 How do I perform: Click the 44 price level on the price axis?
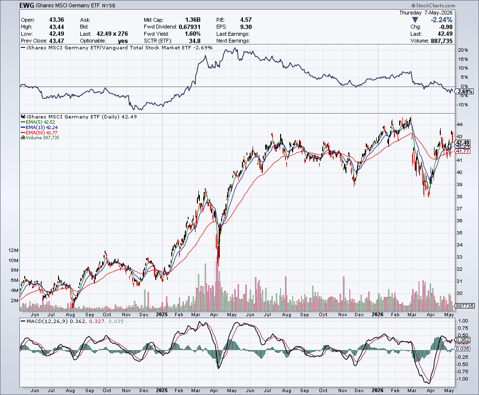point(460,124)
